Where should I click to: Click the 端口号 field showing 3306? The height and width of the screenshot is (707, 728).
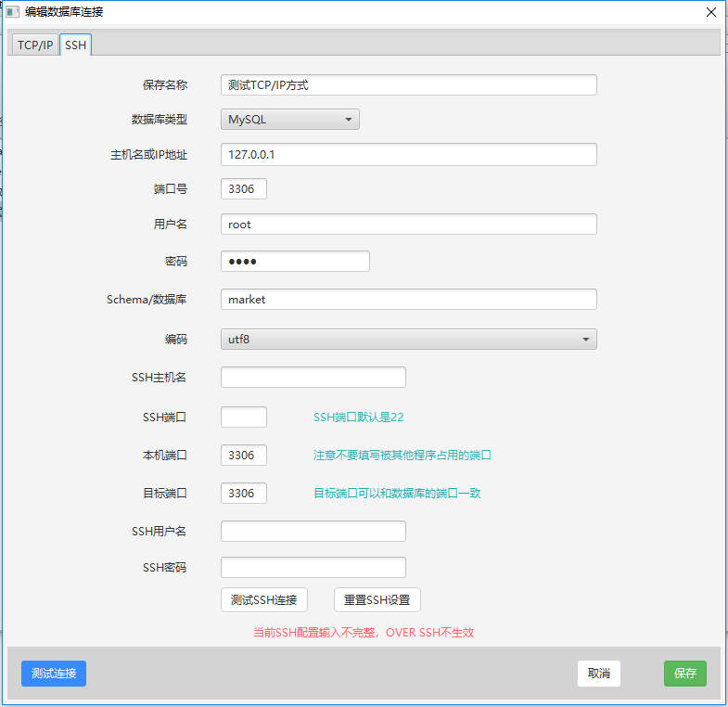[243, 189]
